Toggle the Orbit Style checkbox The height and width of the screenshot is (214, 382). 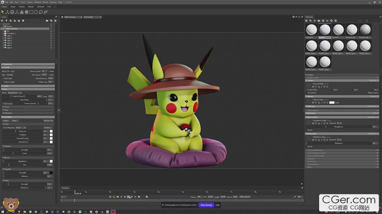3,78
